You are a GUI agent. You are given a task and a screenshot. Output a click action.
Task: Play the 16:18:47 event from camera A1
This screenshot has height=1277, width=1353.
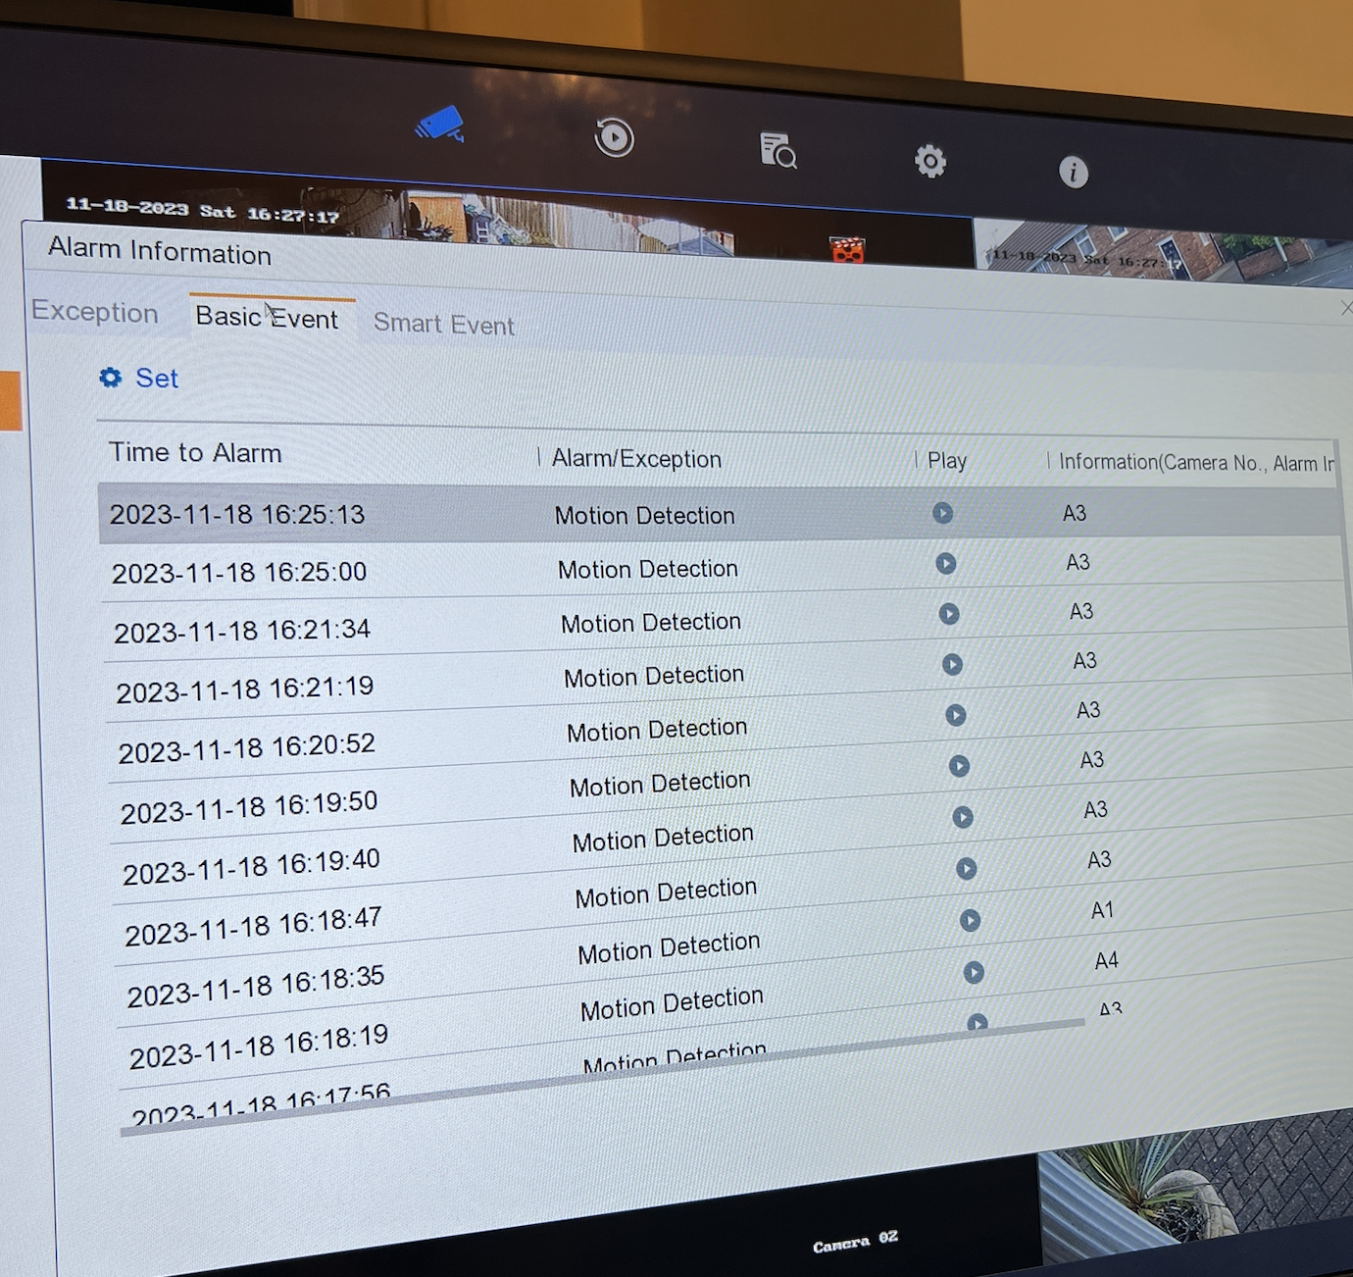coord(970,920)
